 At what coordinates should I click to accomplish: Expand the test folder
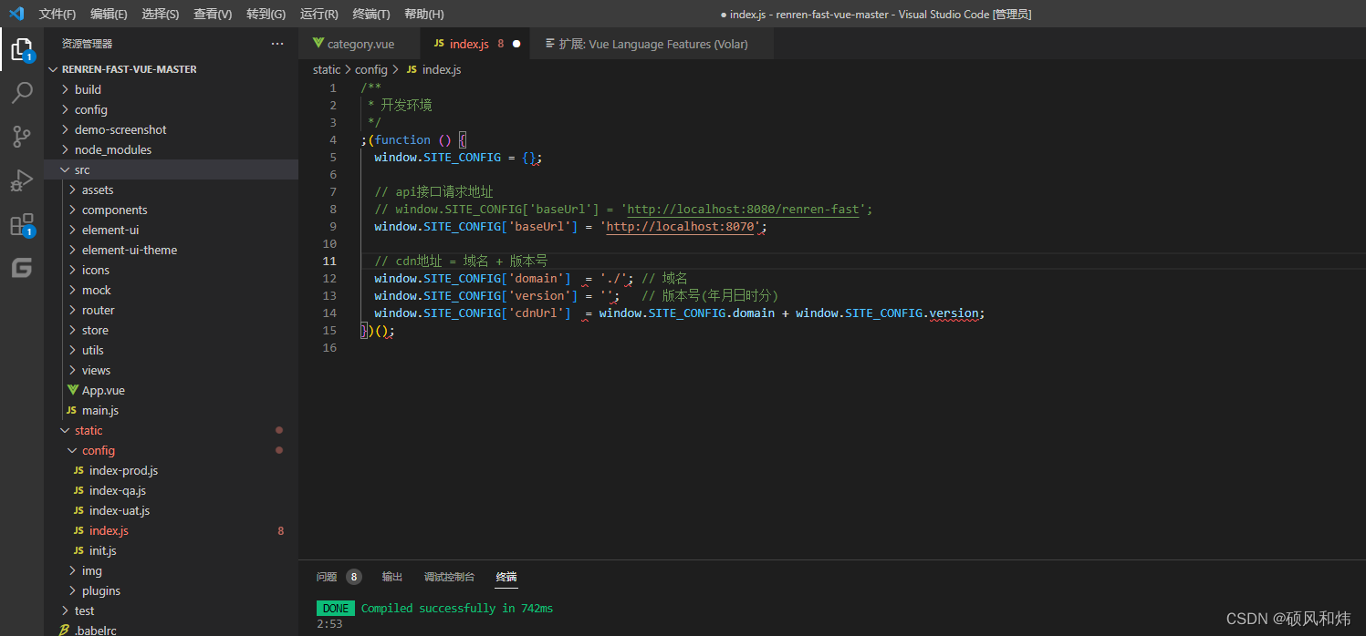tap(171, 610)
